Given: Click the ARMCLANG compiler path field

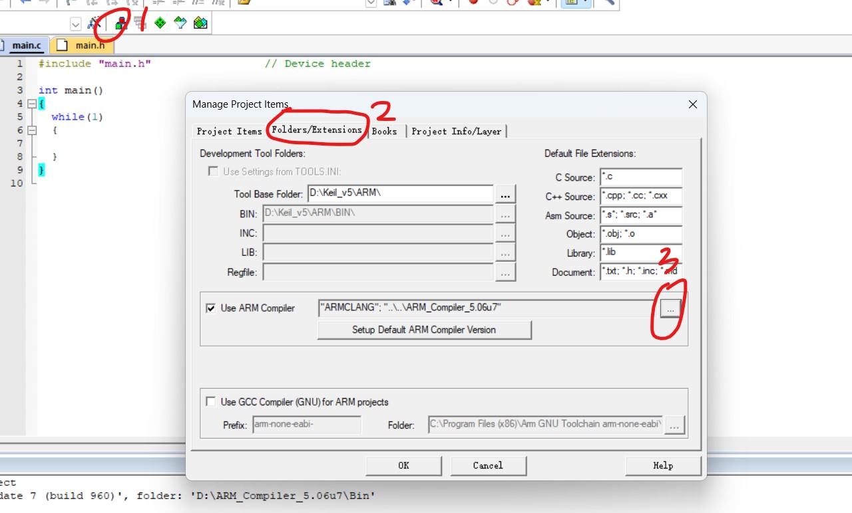Looking at the screenshot, I should tap(489, 308).
